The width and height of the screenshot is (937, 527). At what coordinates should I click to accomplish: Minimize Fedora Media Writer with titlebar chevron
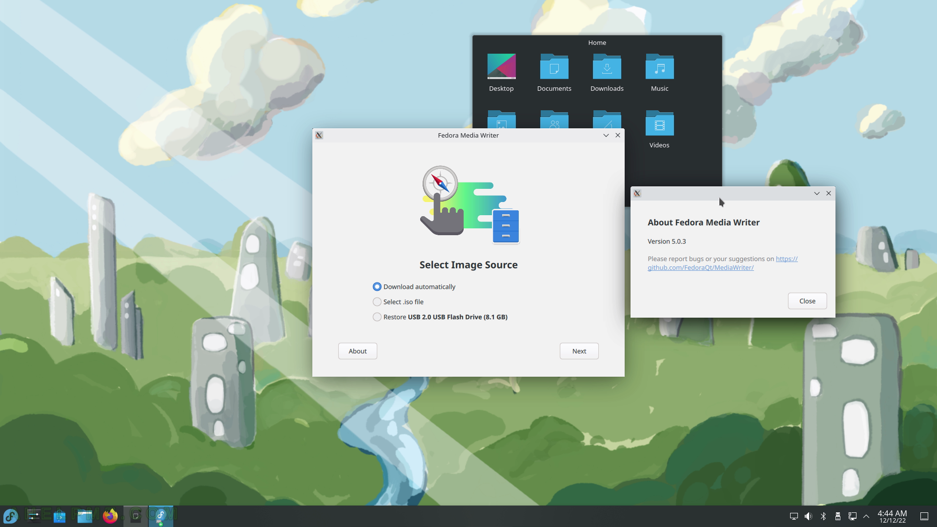tap(606, 136)
